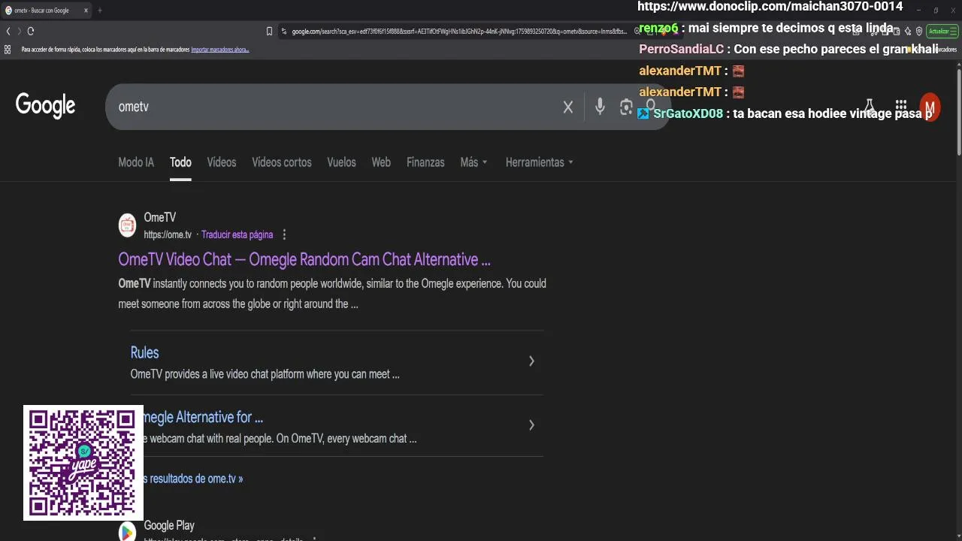Open the Google Play result name

click(169, 525)
